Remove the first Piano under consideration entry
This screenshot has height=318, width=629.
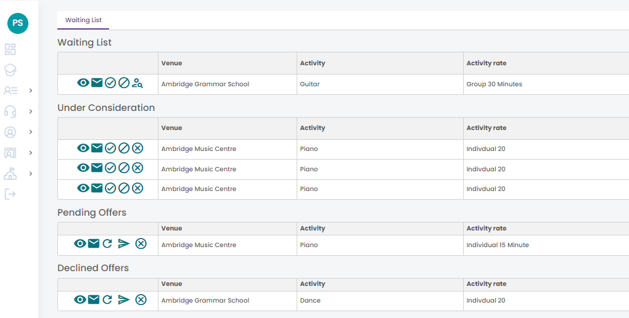click(x=138, y=148)
